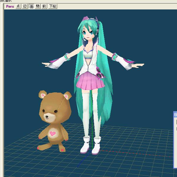The image size is (177, 177).
Task: Toggle 下絵 (background image) button
Action: (53, 6)
